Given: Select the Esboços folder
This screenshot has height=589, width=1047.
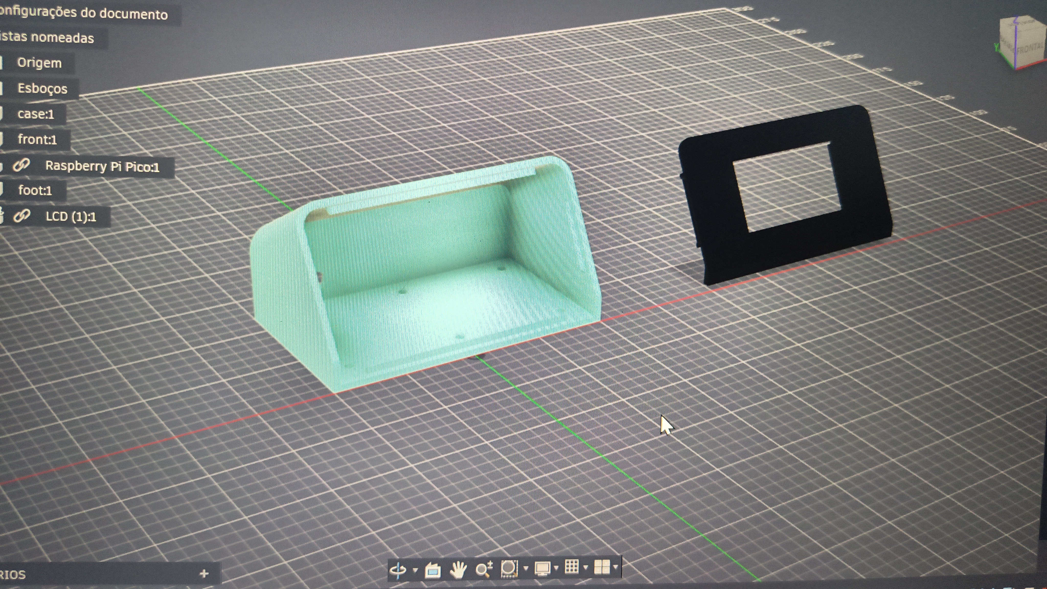Looking at the screenshot, I should (x=42, y=89).
